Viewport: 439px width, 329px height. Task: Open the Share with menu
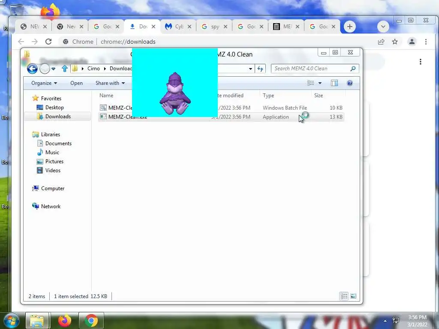[x=110, y=83]
